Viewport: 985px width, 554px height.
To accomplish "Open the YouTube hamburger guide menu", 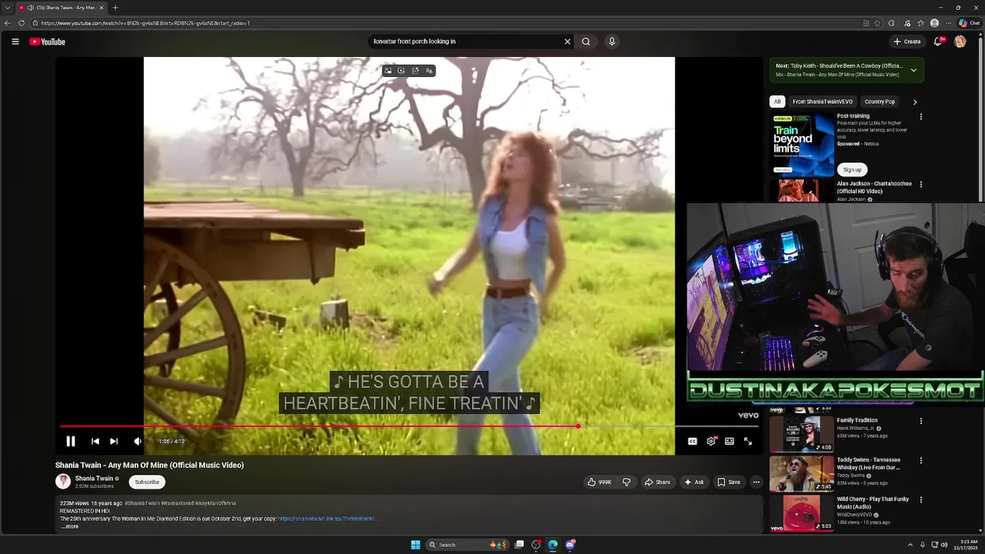I will pyautogui.click(x=15, y=42).
